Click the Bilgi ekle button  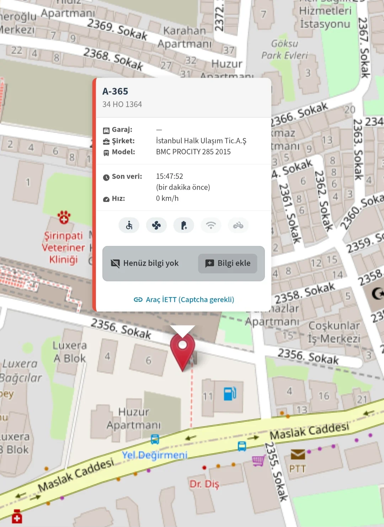pos(228,263)
